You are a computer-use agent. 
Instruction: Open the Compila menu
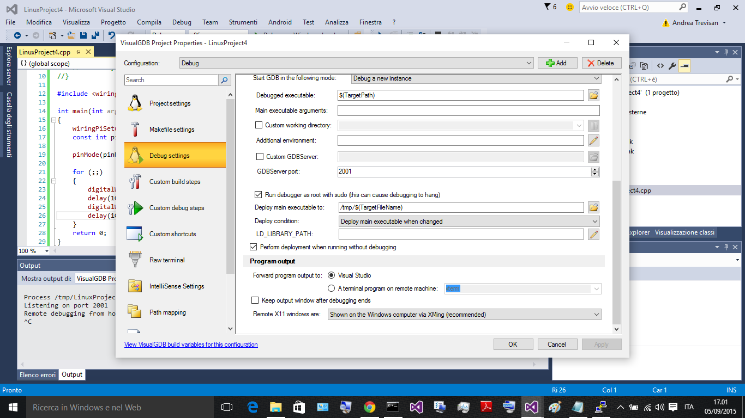[149, 22]
